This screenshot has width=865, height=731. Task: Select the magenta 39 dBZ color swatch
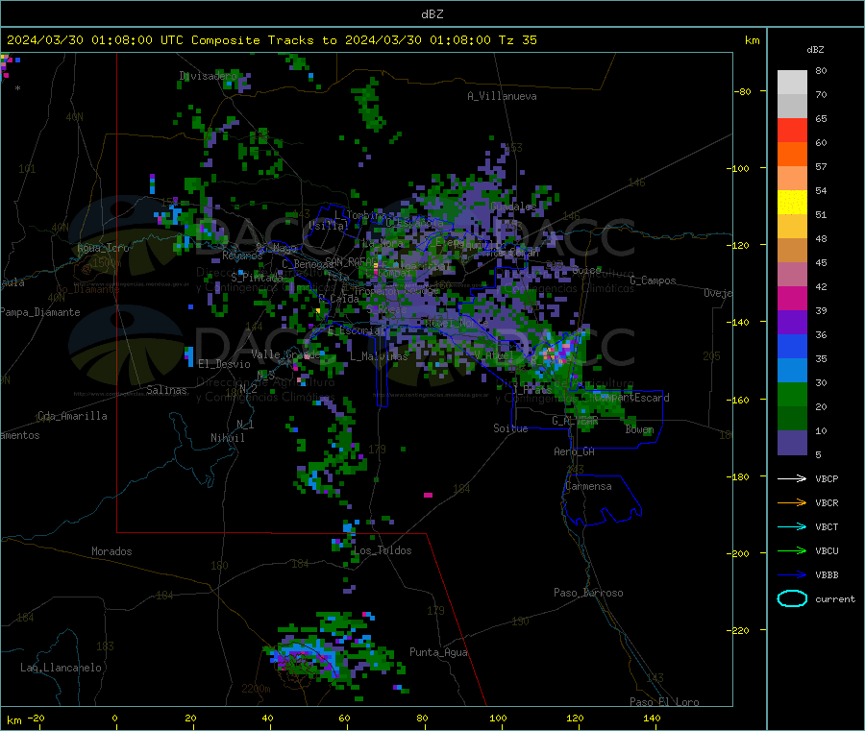coord(792,298)
